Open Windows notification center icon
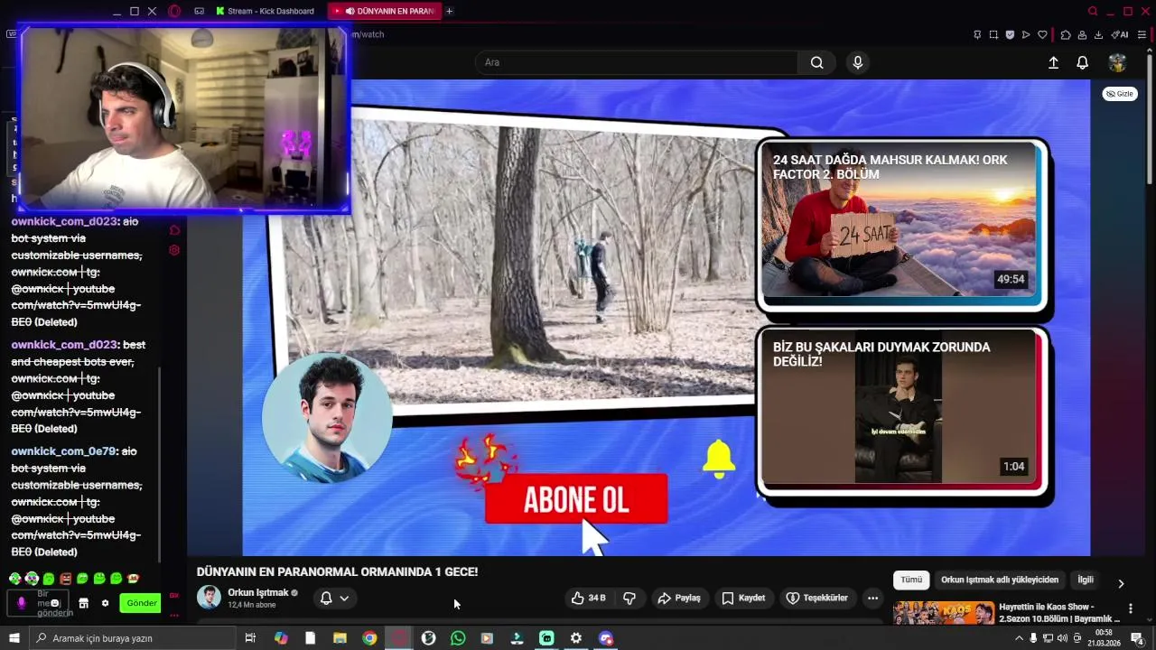The width and height of the screenshot is (1156, 650). click(1137, 638)
